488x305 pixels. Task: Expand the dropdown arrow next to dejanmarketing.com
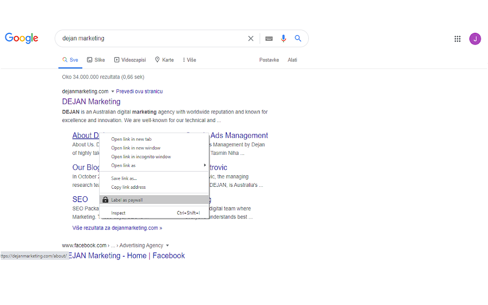pos(112,91)
